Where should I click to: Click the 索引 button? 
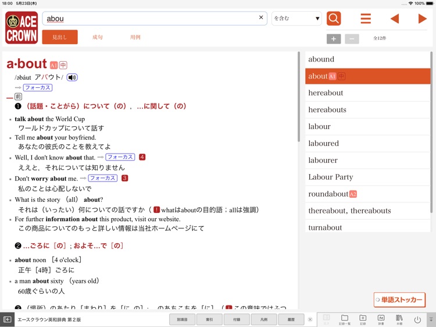209,319
